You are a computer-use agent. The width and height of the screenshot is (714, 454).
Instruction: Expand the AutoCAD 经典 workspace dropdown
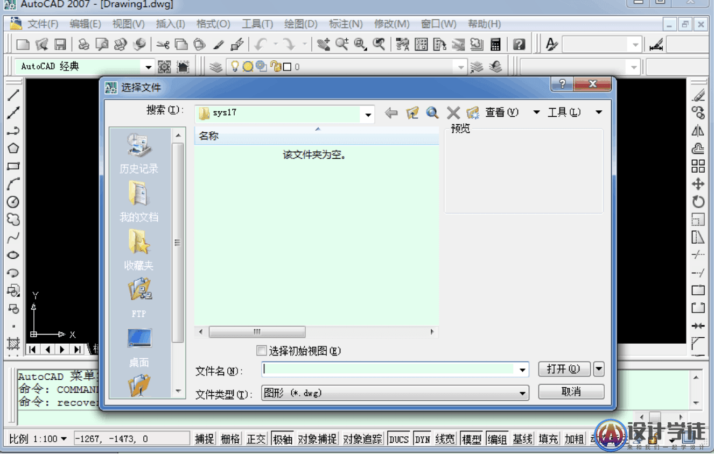pyautogui.click(x=149, y=67)
